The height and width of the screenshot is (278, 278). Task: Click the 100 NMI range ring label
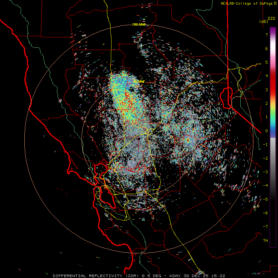139,24
